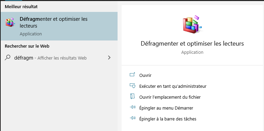
Task: Click Ouvrir in the action list
Action: point(145,75)
